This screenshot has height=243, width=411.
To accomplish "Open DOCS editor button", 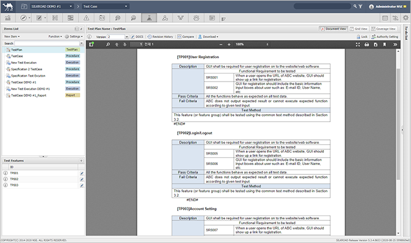I will 137,37.
